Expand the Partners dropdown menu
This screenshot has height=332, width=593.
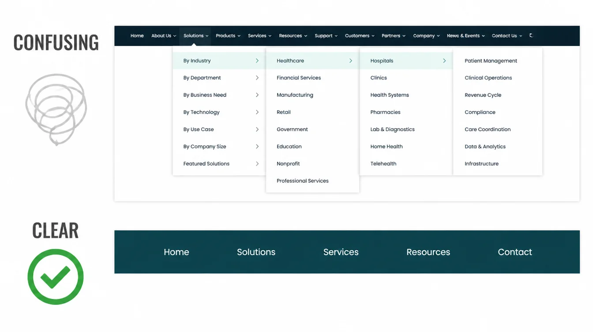tap(394, 36)
